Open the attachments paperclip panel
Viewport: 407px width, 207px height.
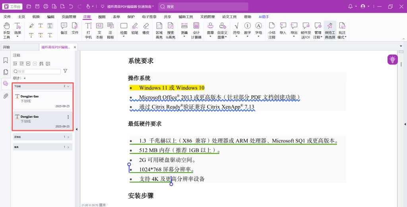tap(6, 96)
